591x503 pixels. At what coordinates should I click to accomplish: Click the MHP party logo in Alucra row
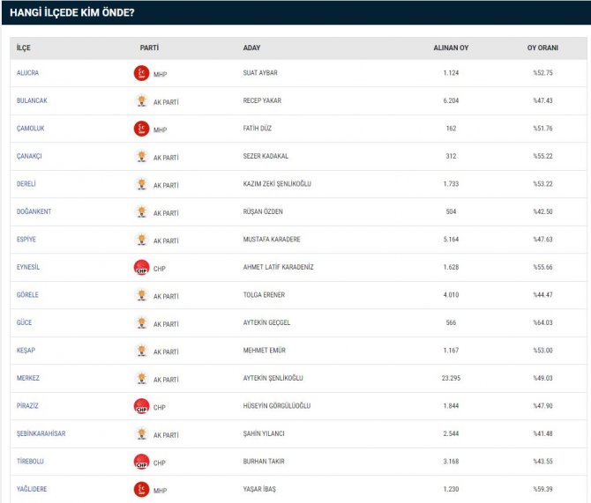141,73
